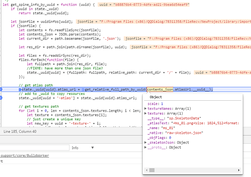This screenshot has height=177, width=251.
Task: Click the breakpoint marker on the '-atlas' line
Action: pos(1,98)
